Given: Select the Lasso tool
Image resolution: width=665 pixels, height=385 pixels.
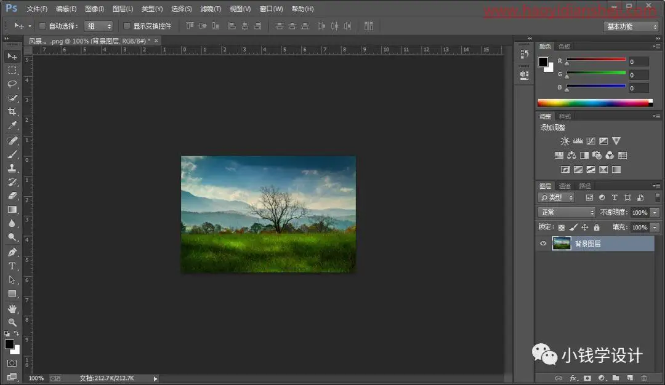Looking at the screenshot, I should point(12,84).
